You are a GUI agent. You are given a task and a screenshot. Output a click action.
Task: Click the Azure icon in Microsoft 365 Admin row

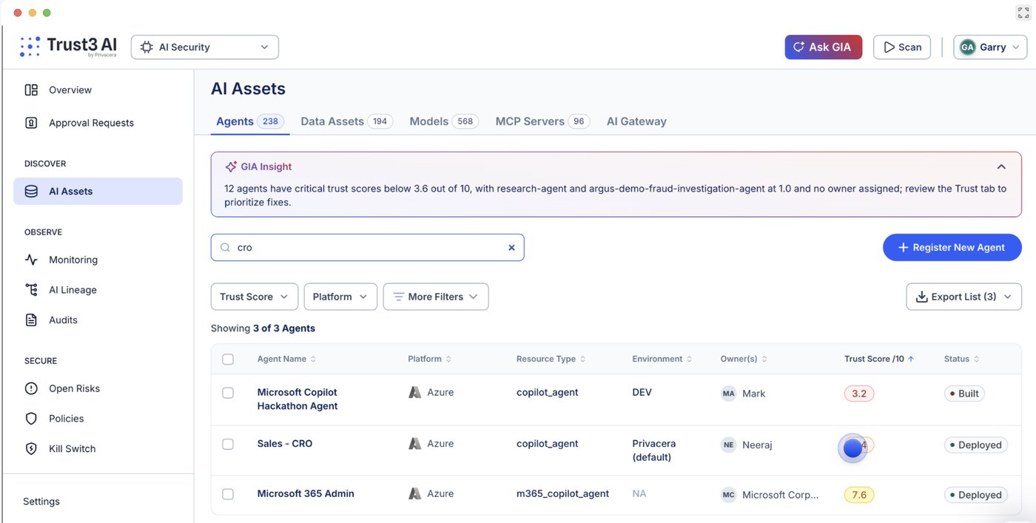415,493
